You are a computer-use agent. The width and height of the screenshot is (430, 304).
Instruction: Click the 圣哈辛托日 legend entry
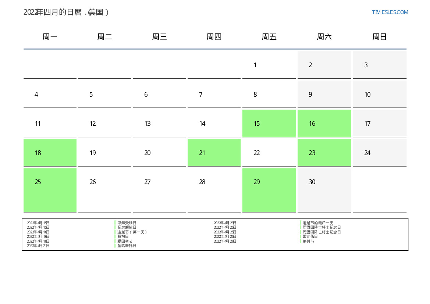click(127, 246)
